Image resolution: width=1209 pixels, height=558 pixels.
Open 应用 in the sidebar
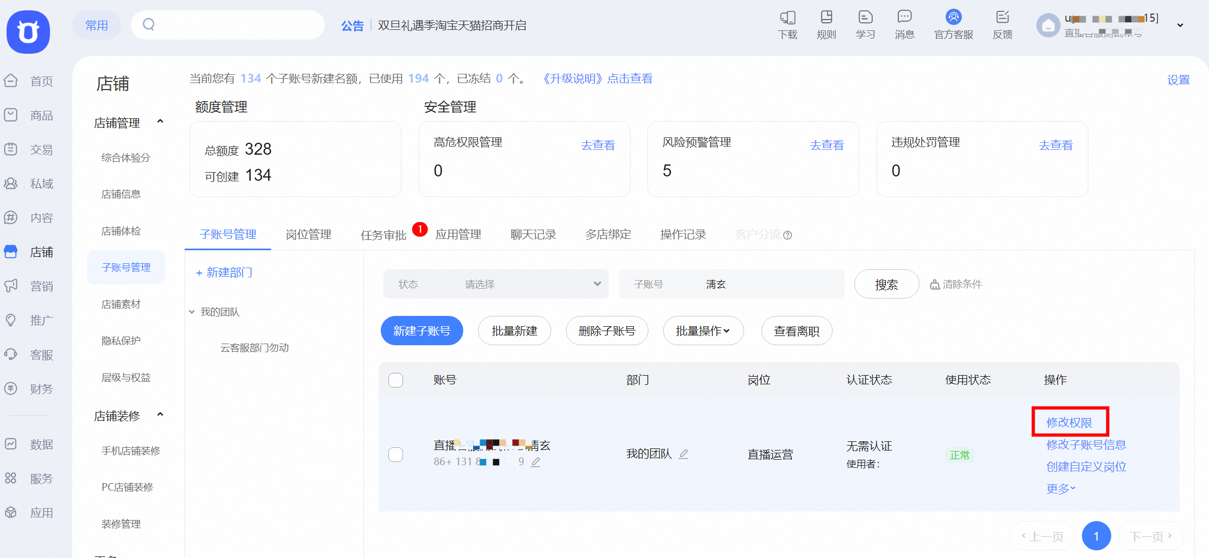(28, 513)
